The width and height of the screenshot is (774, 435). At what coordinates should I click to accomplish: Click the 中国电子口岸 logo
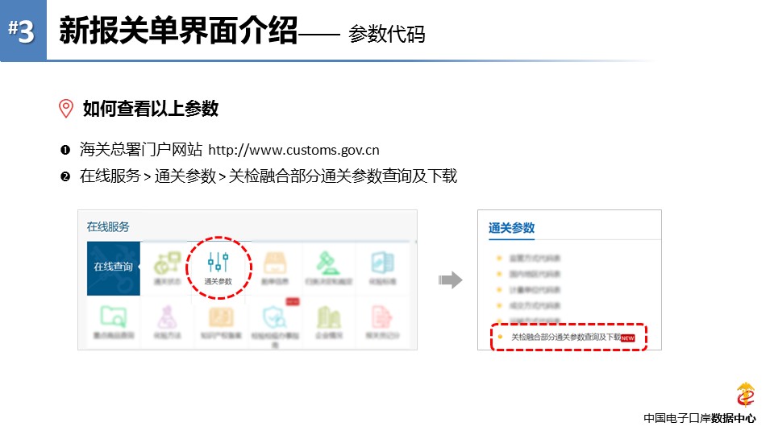coord(746,396)
